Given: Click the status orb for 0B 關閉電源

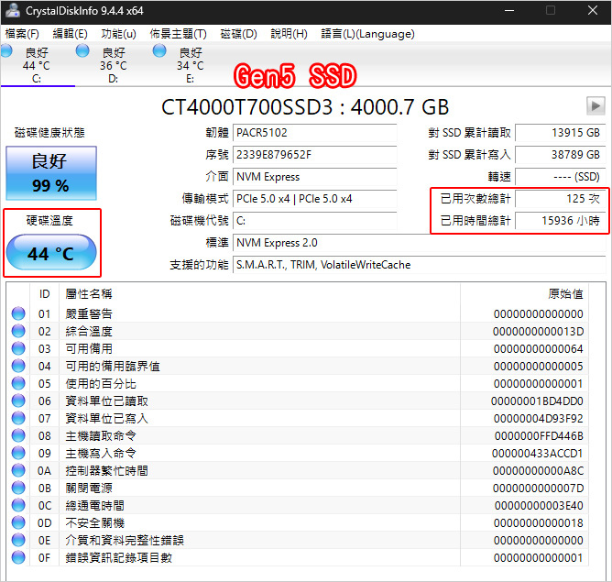Looking at the screenshot, I should (18, 488).
